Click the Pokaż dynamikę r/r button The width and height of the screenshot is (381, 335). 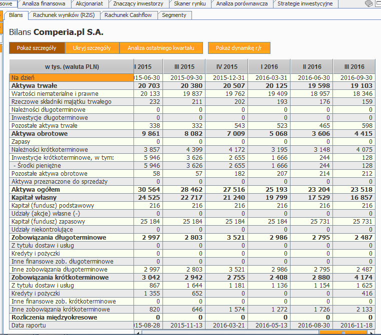click(239, 48)
